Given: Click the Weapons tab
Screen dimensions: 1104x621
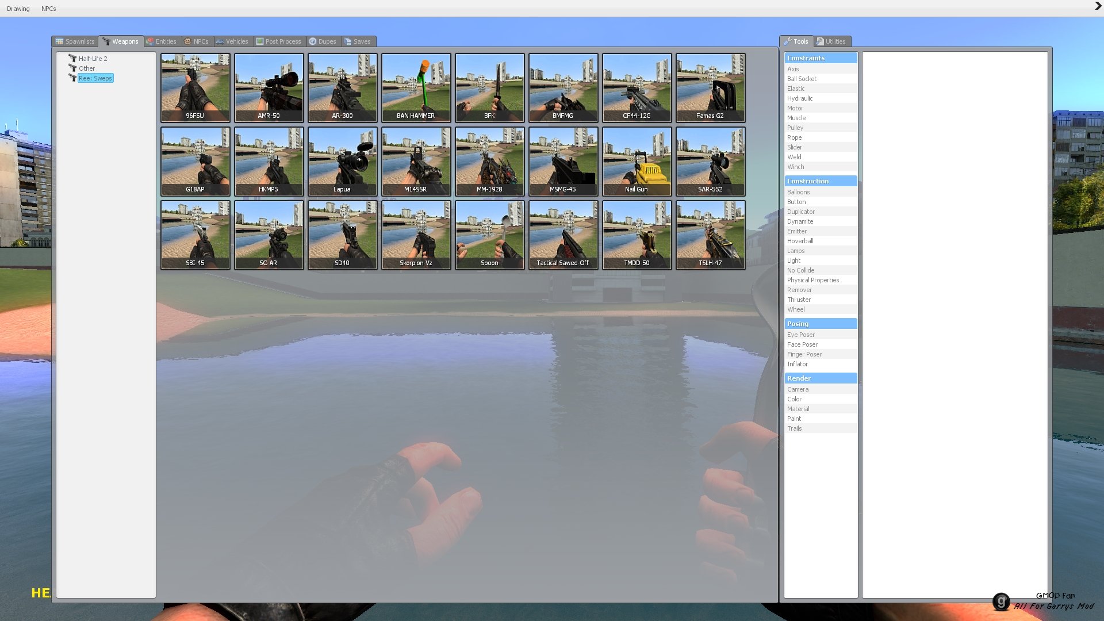Looking at the screenshot, I should pos(121,41).
